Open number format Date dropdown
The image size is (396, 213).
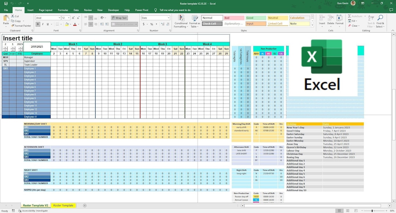[168, 18]
